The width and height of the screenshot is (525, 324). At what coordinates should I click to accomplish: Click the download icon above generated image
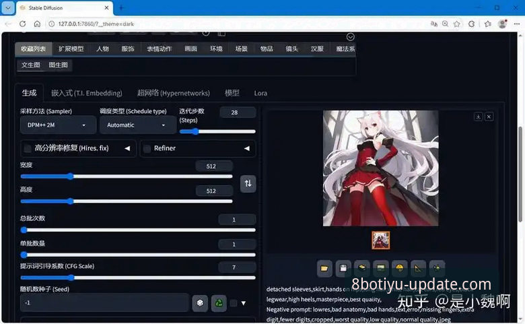tap(478, 117)
